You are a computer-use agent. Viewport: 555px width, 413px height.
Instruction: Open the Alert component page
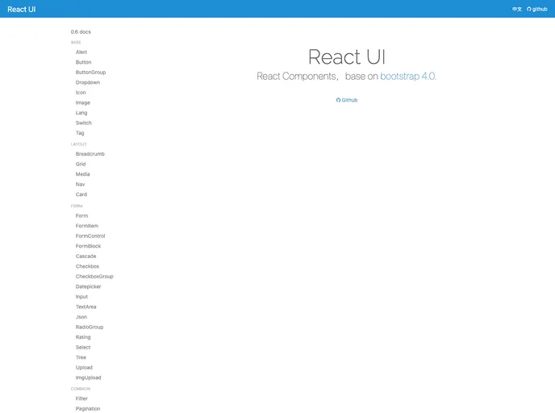tap(81, 52)
